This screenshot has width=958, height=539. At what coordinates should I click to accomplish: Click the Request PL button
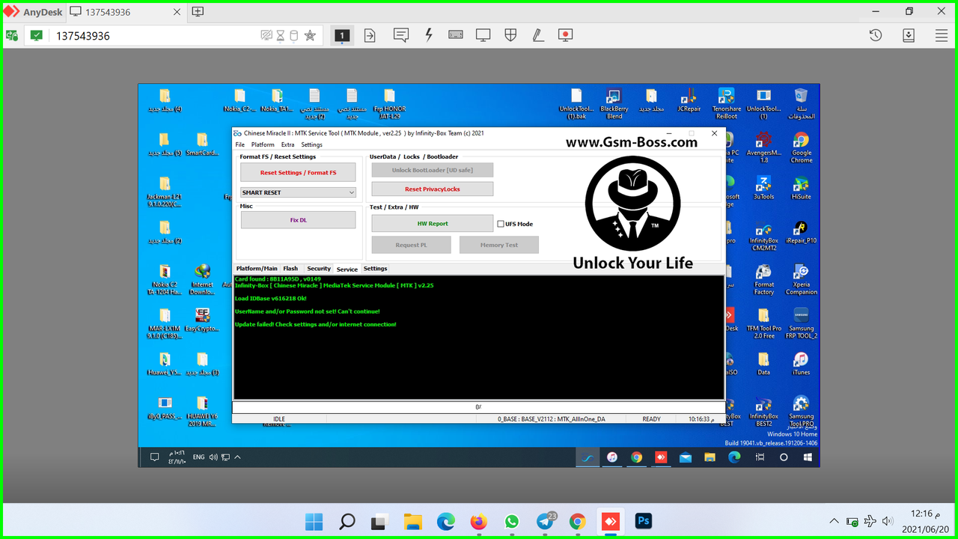pos(412,245)
